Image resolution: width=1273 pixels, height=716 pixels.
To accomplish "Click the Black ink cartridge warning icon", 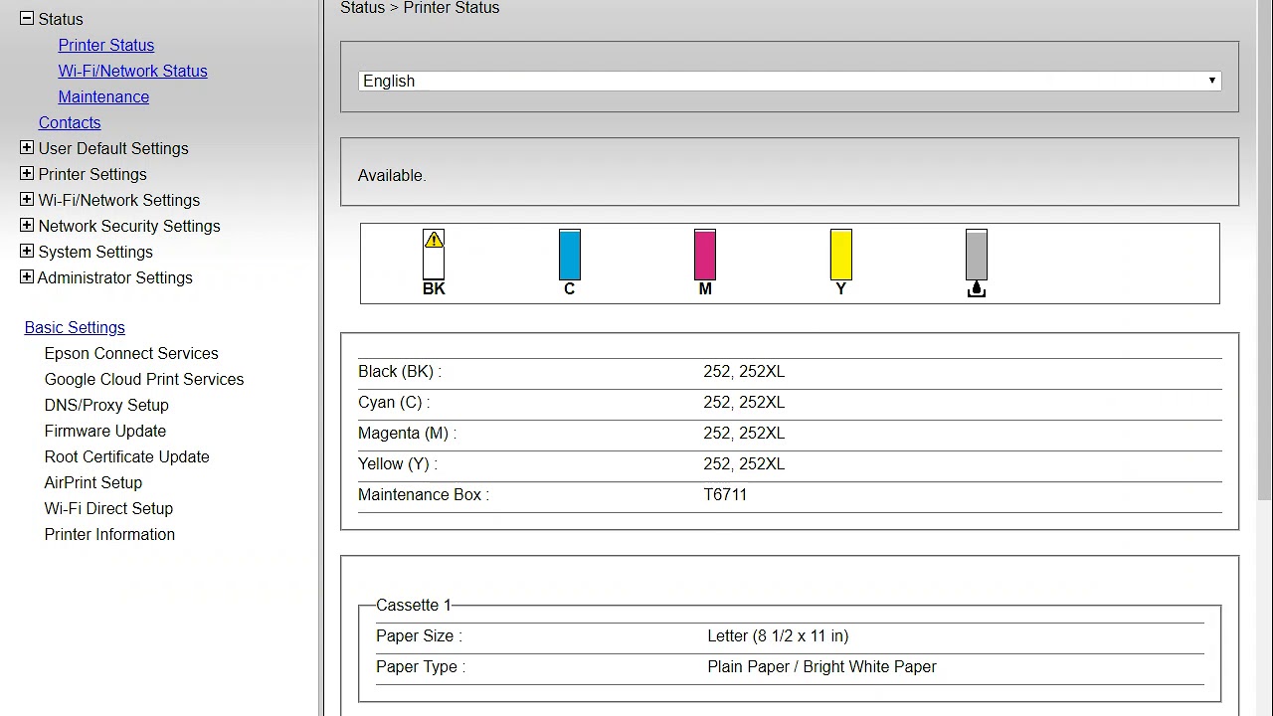I will [434, 239].
